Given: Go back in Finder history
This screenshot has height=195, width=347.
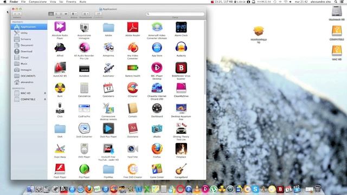Looking at the screenshot, I should (x=15, y=14).
